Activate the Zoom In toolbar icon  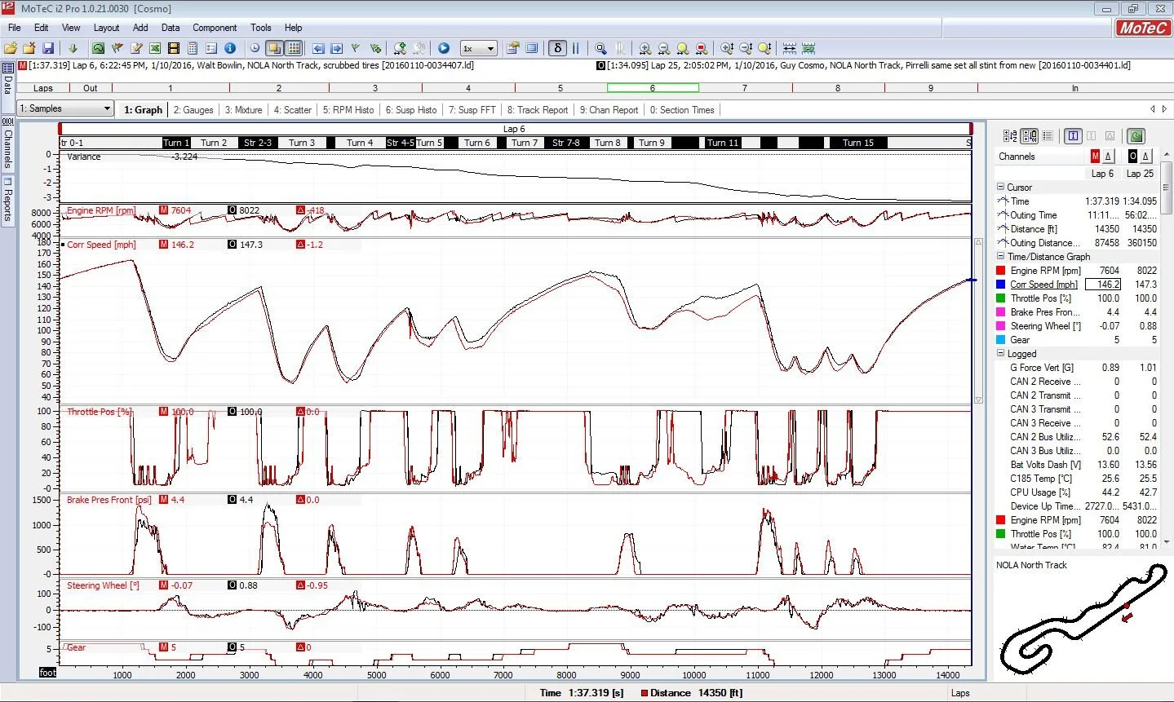[645, 48]
